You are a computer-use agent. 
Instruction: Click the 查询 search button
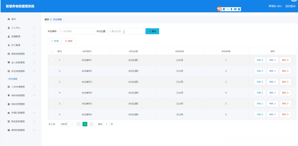[152, 31]
